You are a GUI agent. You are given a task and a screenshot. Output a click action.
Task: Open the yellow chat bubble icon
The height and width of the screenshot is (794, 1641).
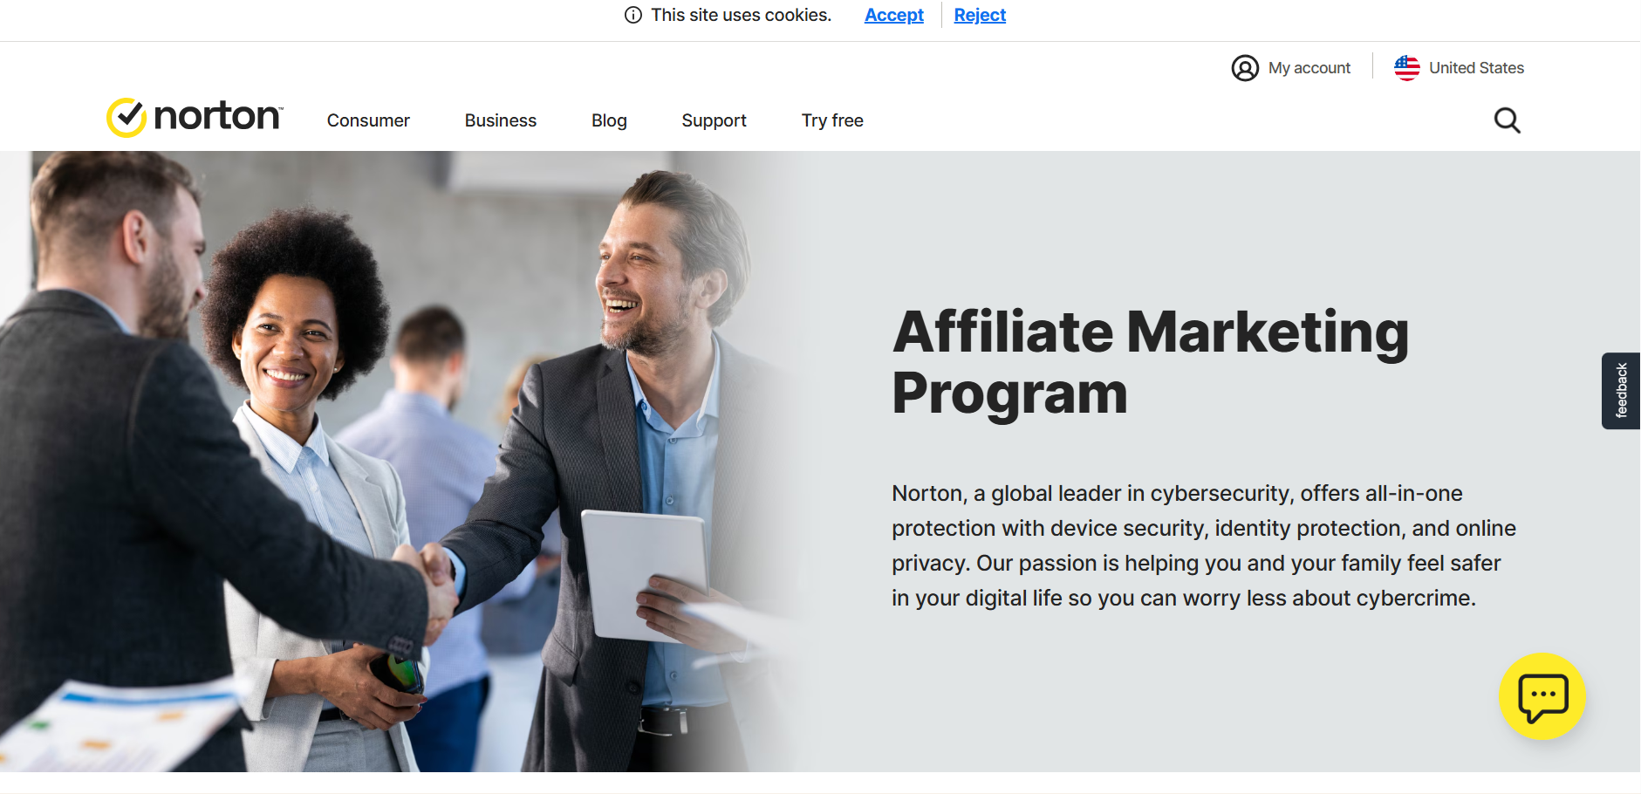(x=1542, y=696)
